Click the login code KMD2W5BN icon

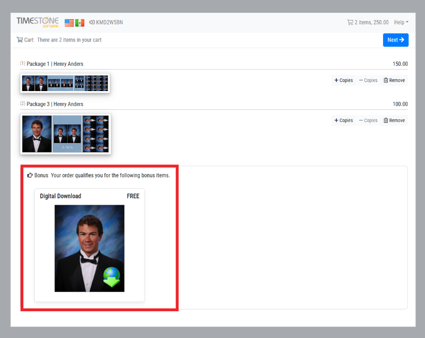(x=92, y=22)
